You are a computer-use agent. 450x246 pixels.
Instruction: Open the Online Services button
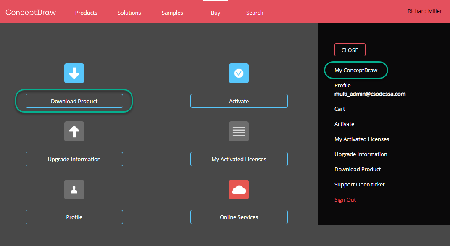[x=239, y=217]
